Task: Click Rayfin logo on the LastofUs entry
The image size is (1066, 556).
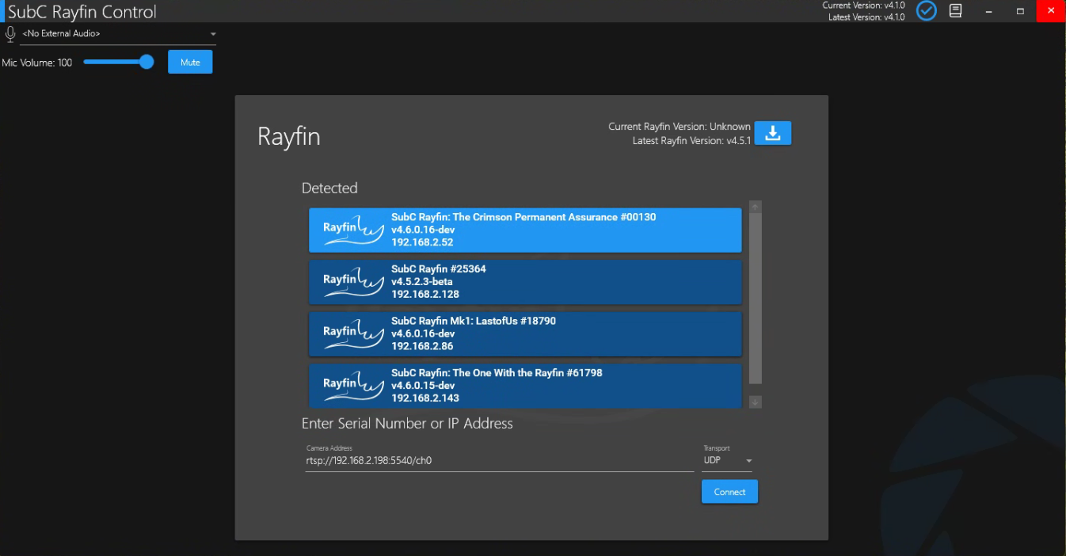Action: [x=352, y=333]
